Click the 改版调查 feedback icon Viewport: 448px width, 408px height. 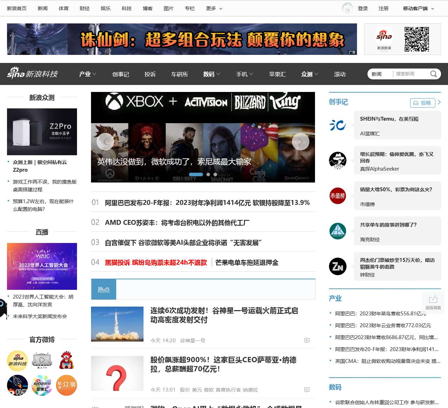click(x=433, y=302)
